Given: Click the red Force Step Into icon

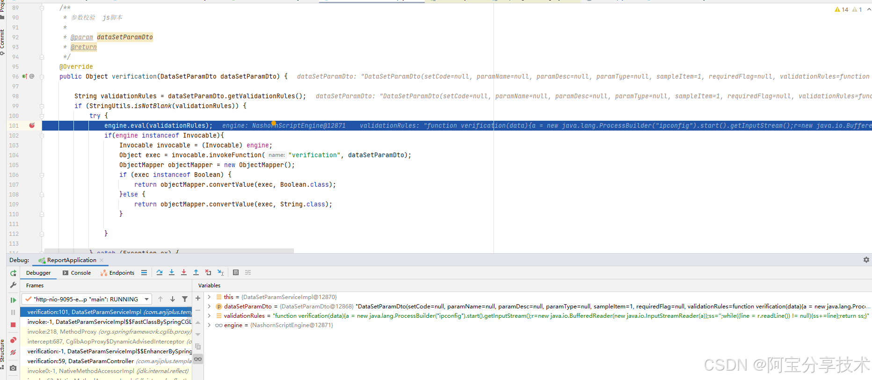Looking at the screenshot, I should pyautogui.click(x=184, y=272).
